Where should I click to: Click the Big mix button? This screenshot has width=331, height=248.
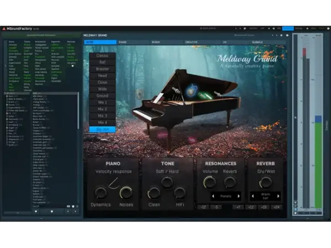point(103,130)
